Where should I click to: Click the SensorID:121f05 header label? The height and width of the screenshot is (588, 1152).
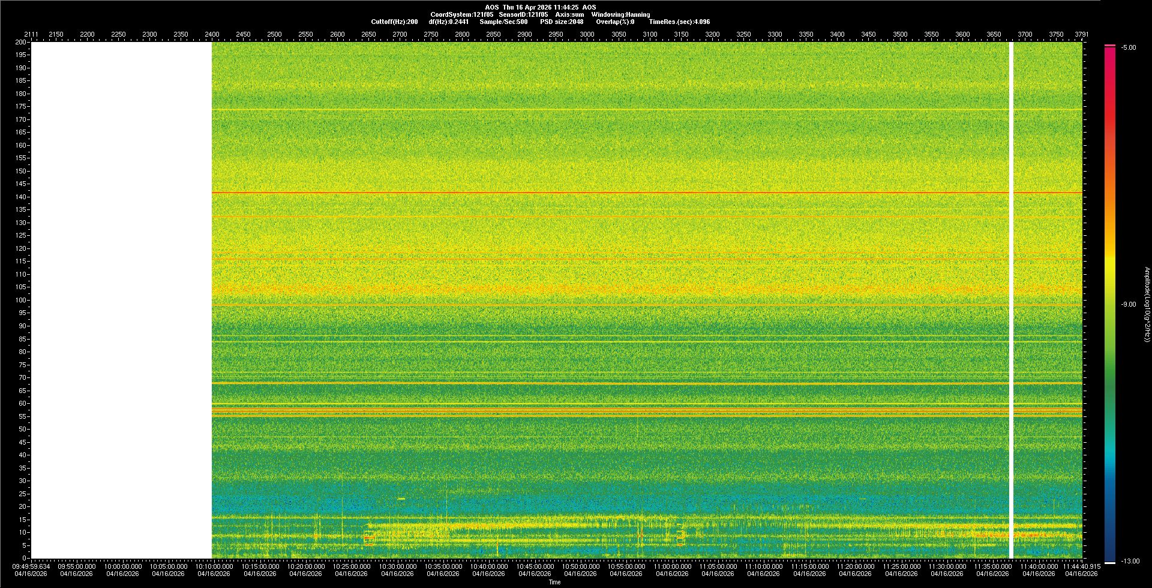[523, 14]
